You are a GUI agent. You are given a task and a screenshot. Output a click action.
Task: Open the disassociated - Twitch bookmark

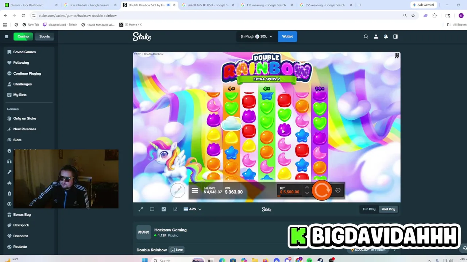[x=60, y=25]
